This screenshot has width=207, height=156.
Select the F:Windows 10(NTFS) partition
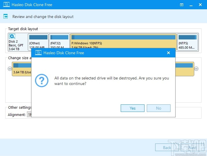point(123,41)
